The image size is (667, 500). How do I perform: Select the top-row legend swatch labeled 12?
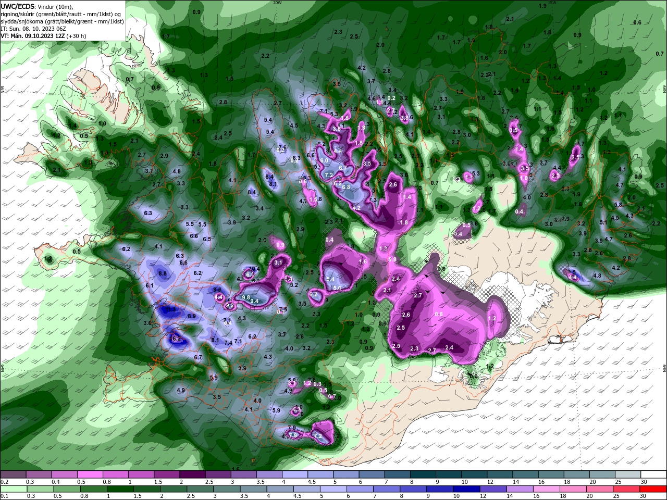(x=500, y=474)
